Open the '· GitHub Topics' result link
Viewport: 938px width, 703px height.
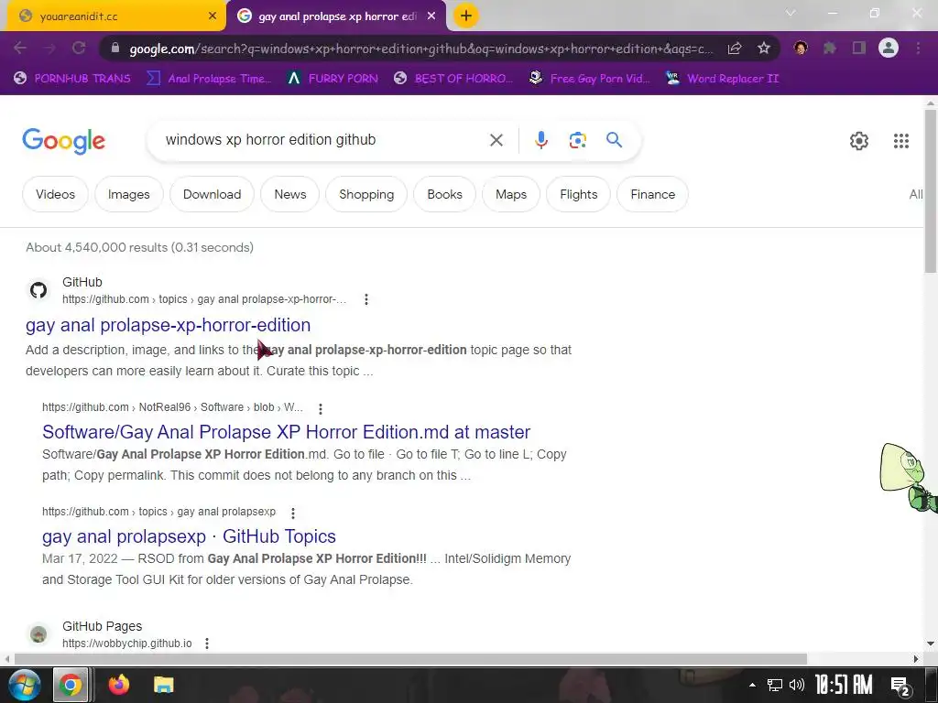click(x=189, y=536)
